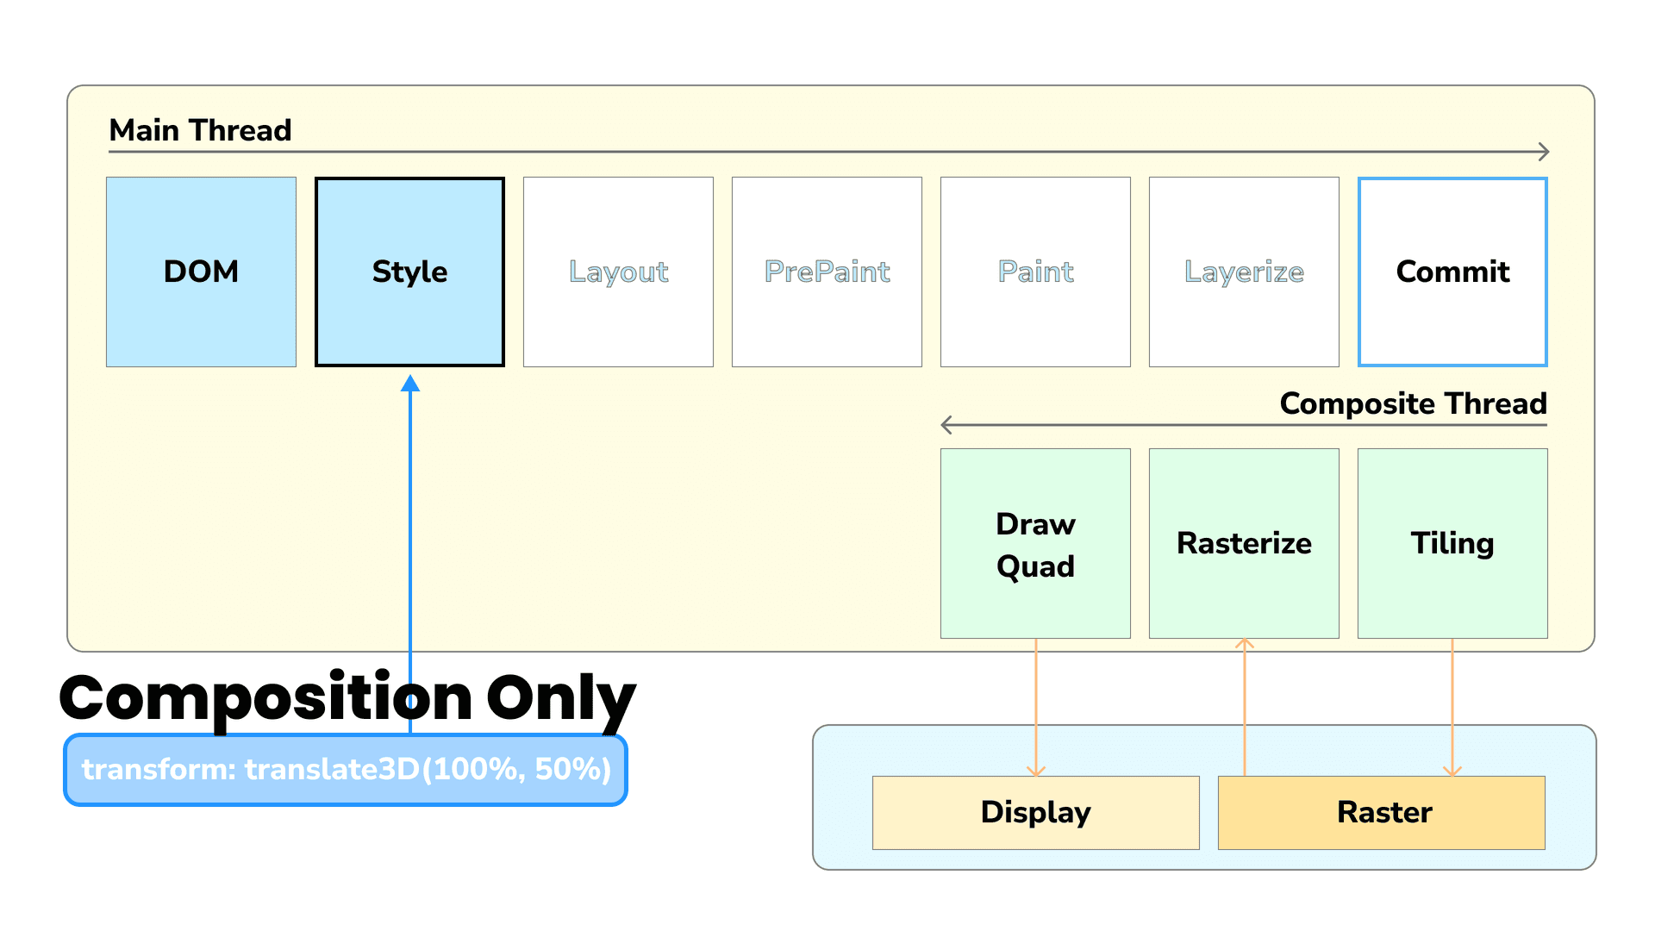Click the Display box
The width and height of the screenshot is (1655, 931).
[1035, 813]
